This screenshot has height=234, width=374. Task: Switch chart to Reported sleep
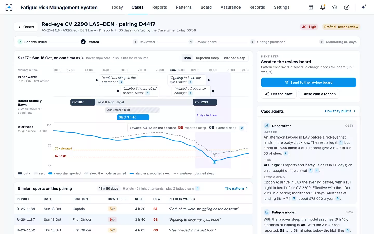207,58
